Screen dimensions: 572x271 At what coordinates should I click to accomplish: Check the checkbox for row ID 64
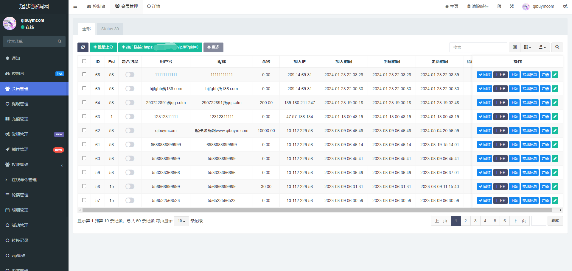(x=84, y=102)
